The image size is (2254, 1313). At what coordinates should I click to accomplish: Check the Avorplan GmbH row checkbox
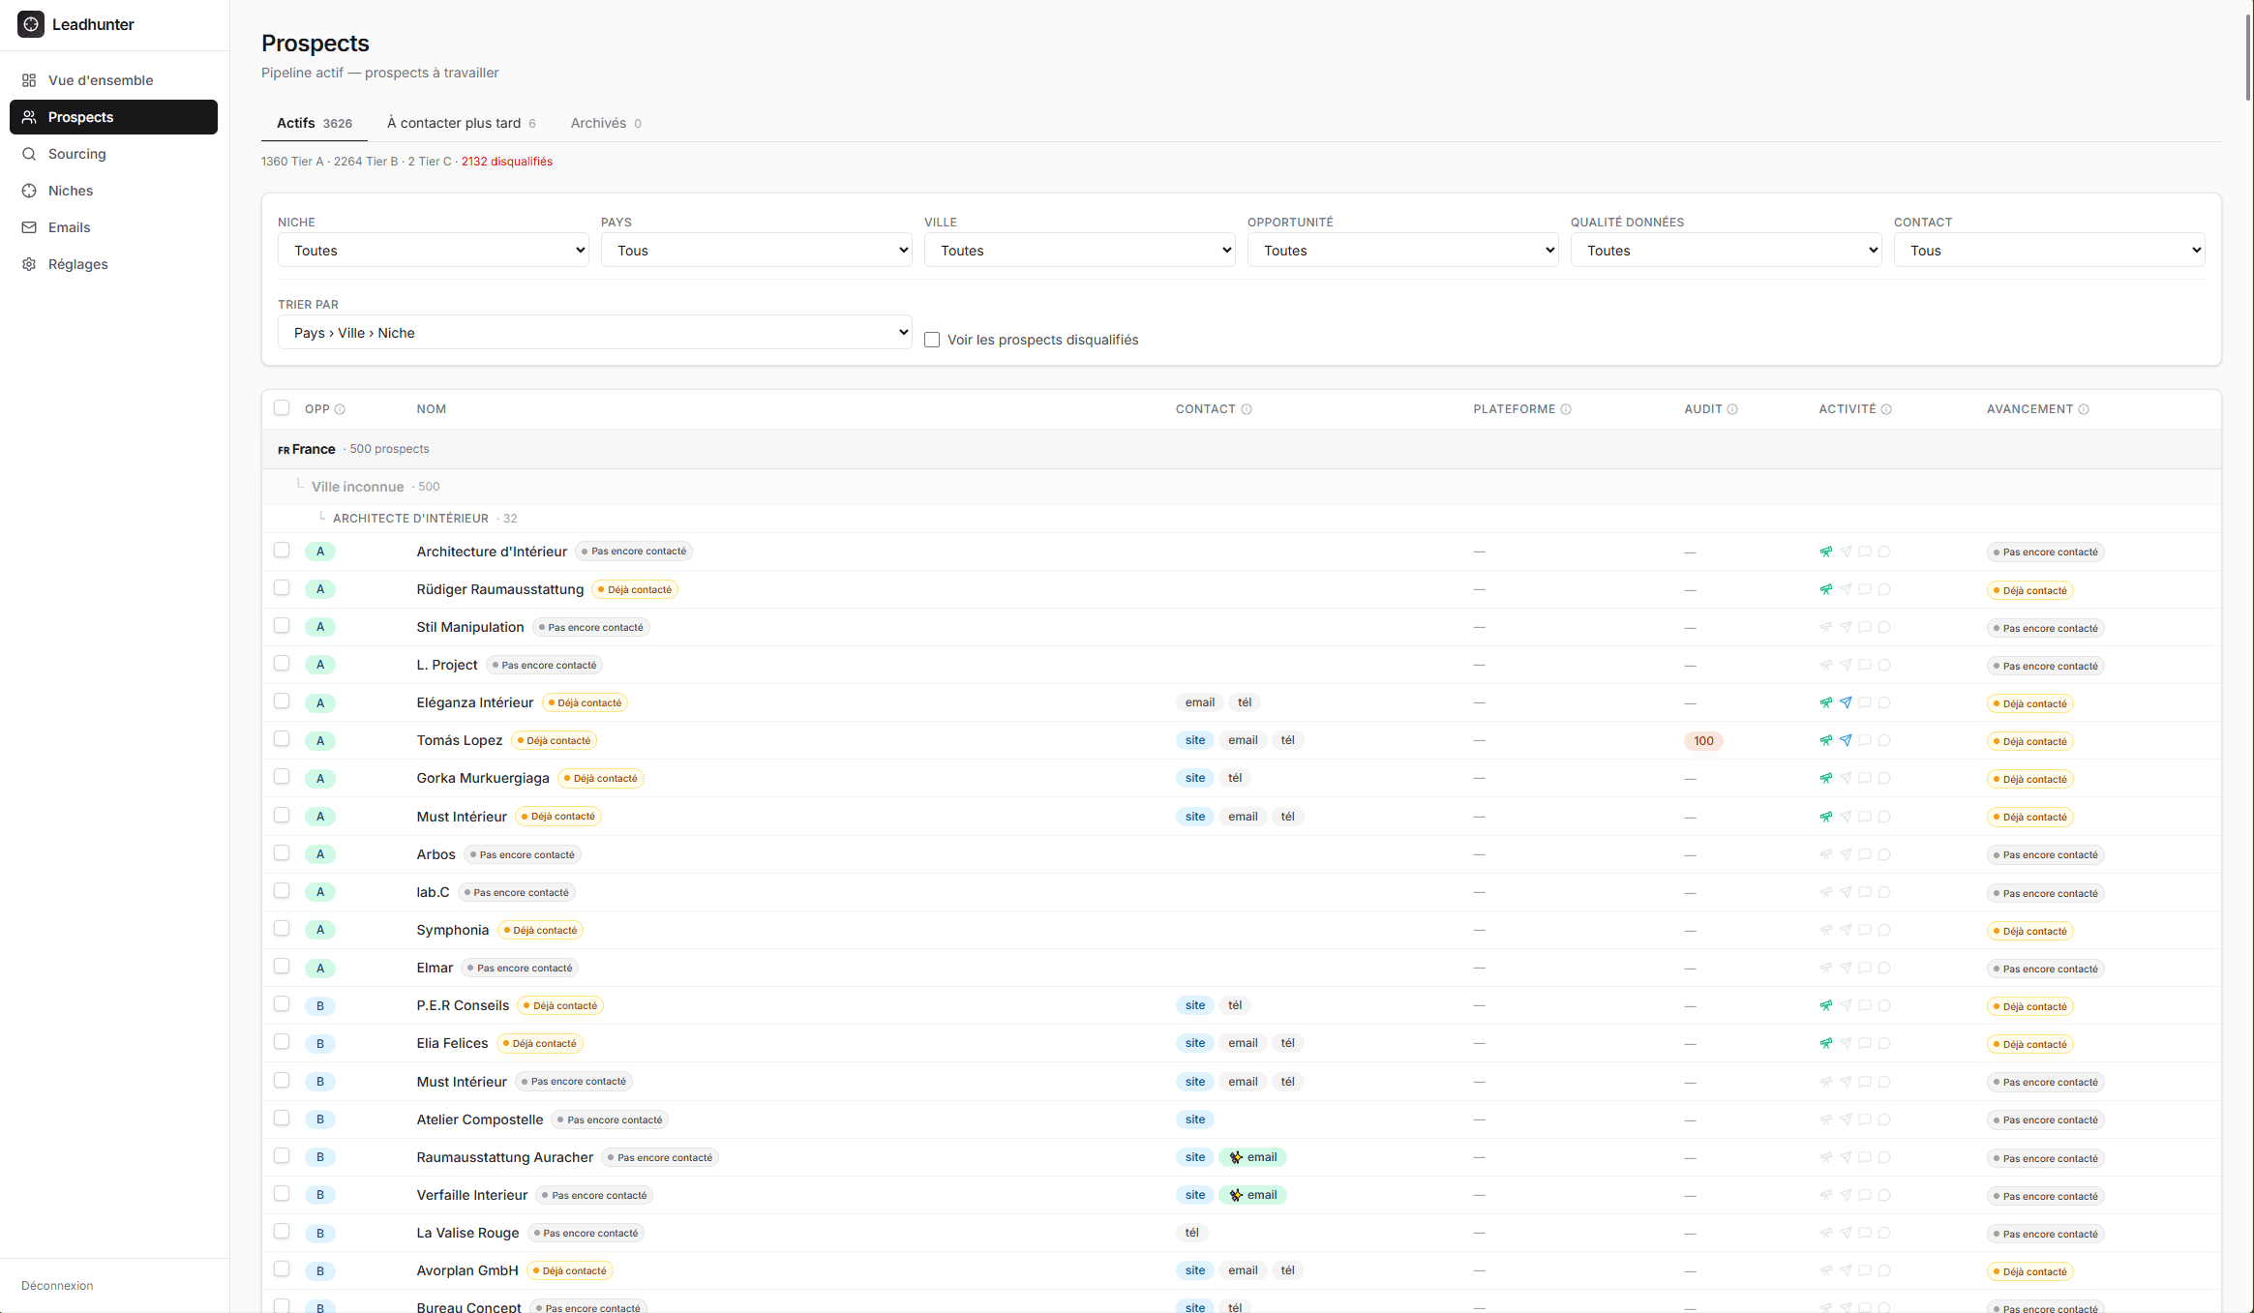(x=282, y=1268)
